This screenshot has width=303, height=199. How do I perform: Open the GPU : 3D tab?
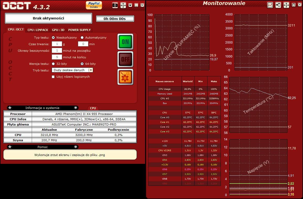tap(58, 30)
